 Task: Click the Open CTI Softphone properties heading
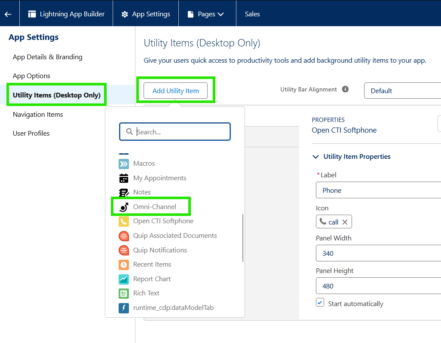[x=344, y=130]
